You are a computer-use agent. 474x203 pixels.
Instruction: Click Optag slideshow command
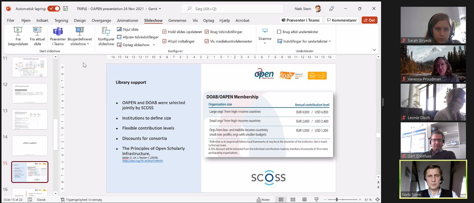click(134, 45)
